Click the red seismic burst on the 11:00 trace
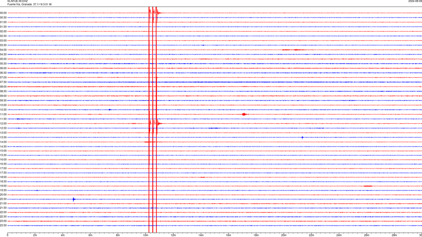The width and height of the screenshot is (422, 237). 245,114
